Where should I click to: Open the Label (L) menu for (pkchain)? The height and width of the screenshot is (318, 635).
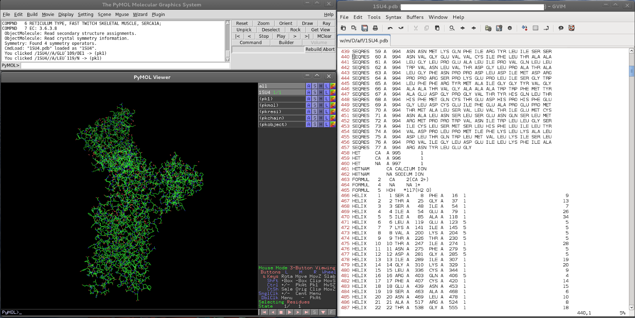[327, 118]
